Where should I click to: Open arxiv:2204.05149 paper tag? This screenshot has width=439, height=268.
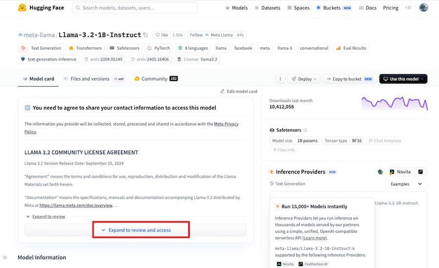[x=103, y=59]
